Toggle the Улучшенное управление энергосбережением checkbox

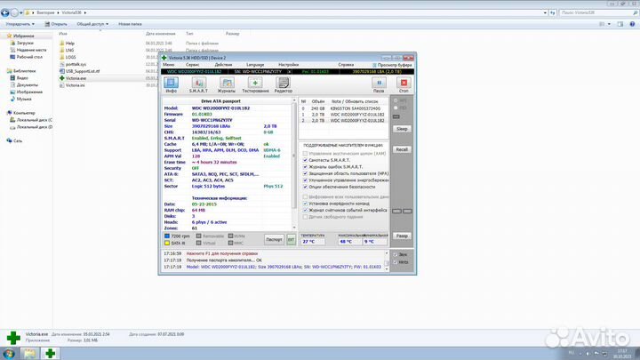click(305, 180)
